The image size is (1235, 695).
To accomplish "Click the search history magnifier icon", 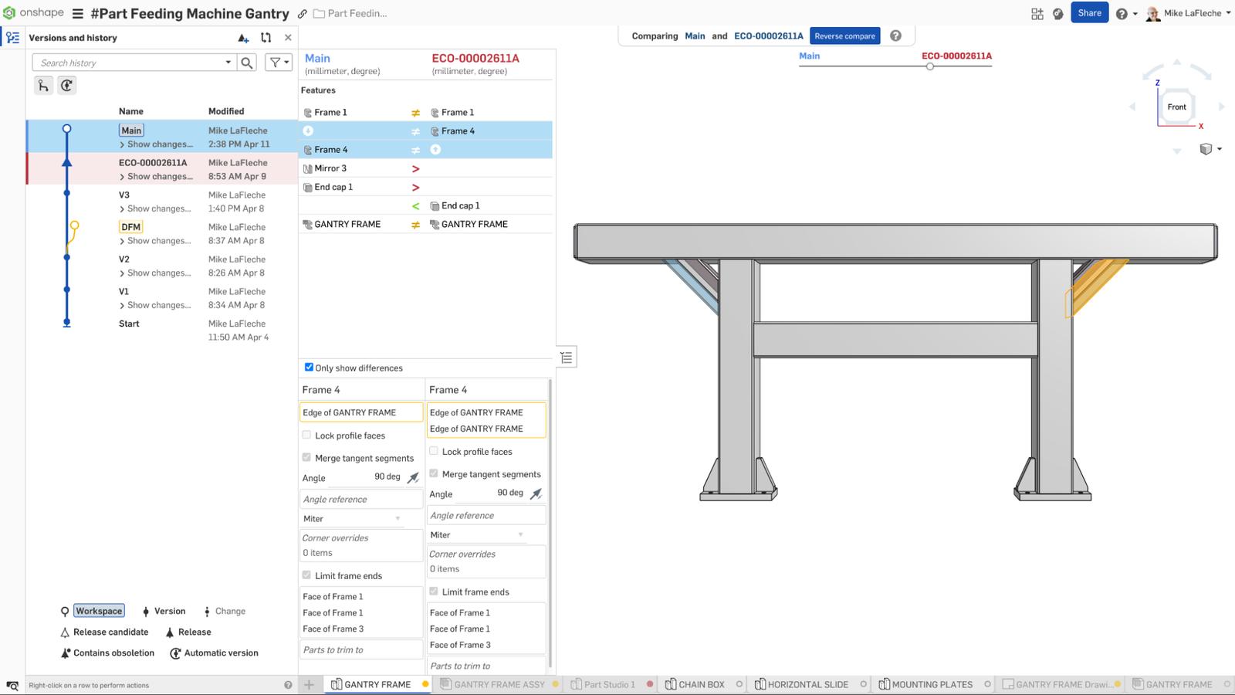I will [x=247, y=63].
